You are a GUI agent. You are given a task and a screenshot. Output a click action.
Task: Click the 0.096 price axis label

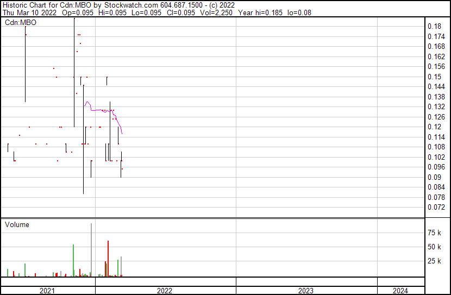[436, 167]
